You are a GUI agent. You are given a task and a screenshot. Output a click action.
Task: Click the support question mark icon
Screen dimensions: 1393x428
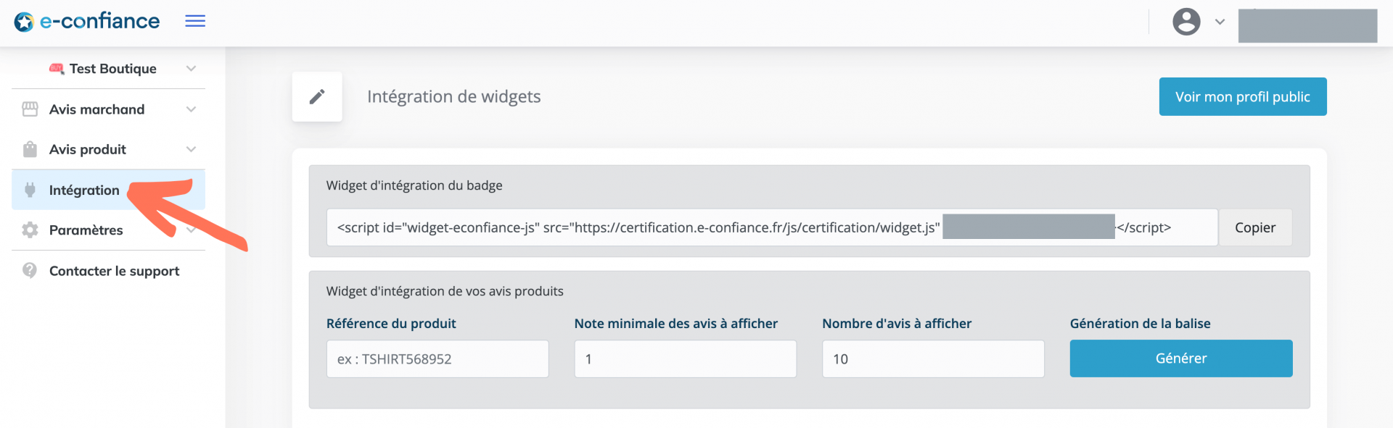[x=30, y=270]
